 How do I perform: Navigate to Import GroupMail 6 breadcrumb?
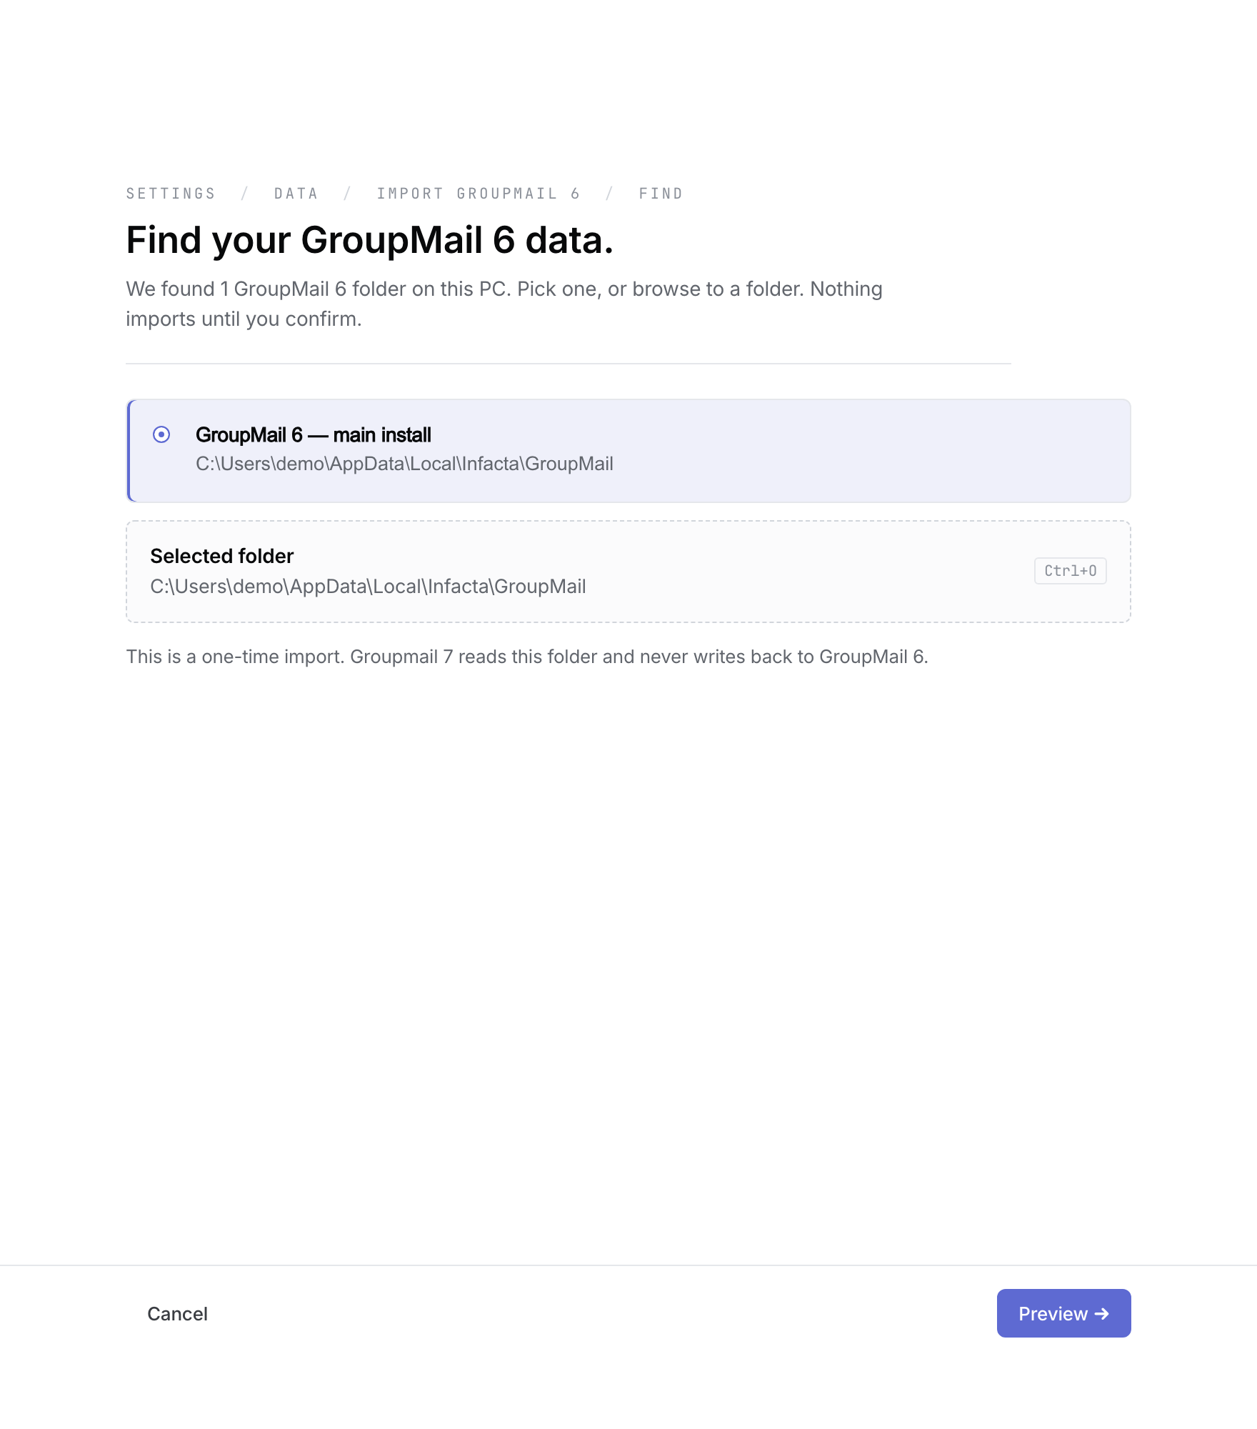pyautogui.click(x=478, y=194)
